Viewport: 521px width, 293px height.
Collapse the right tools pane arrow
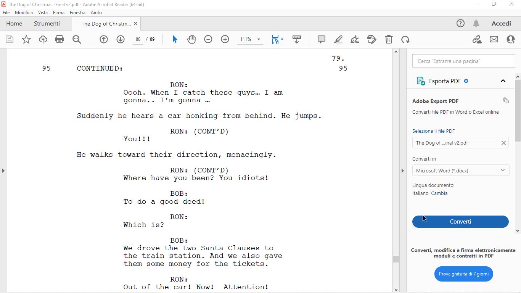403,171
